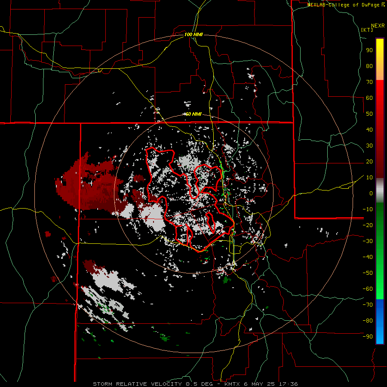This screenshot has width=387, height=387.
Task: Click the NEXLAB-College of DuPage header text
Action: [346, 5]
